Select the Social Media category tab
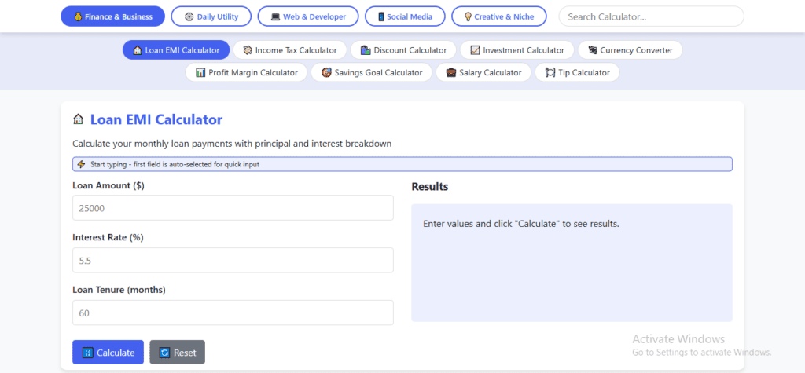The image size is (805, 373). (405, 16)
